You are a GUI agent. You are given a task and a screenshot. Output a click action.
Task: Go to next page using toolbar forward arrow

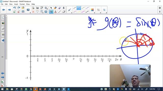[x=9, y=10]
